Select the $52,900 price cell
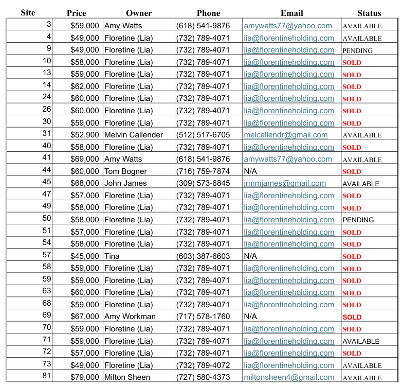Image resolution: width=403 pixels, height=387 pixels. [85, 135]
